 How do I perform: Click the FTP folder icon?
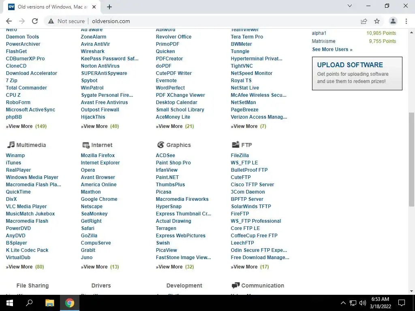[235, 145]
